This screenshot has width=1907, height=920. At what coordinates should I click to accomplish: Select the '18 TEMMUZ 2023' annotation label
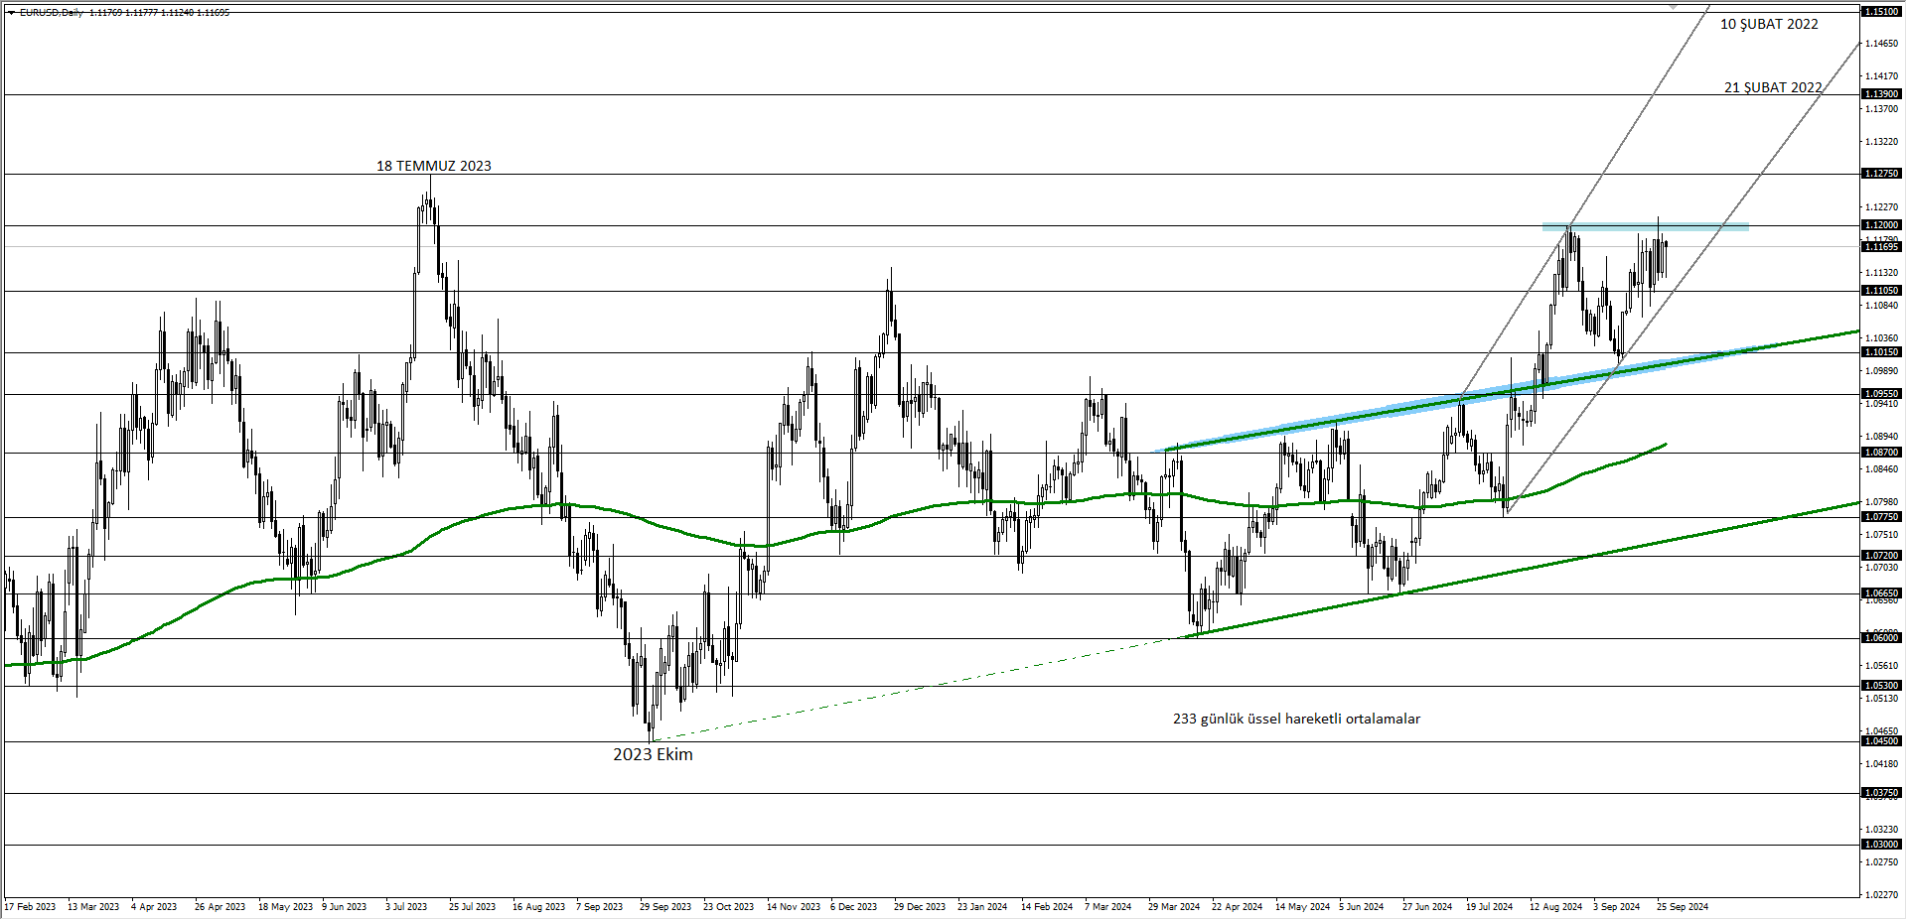pos(433,166)
